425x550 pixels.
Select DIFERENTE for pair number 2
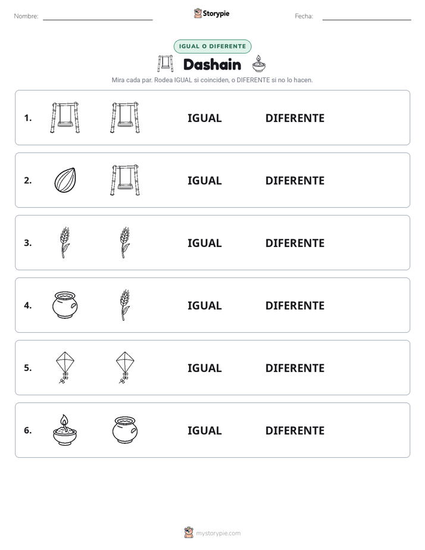(x=295, y=180)
